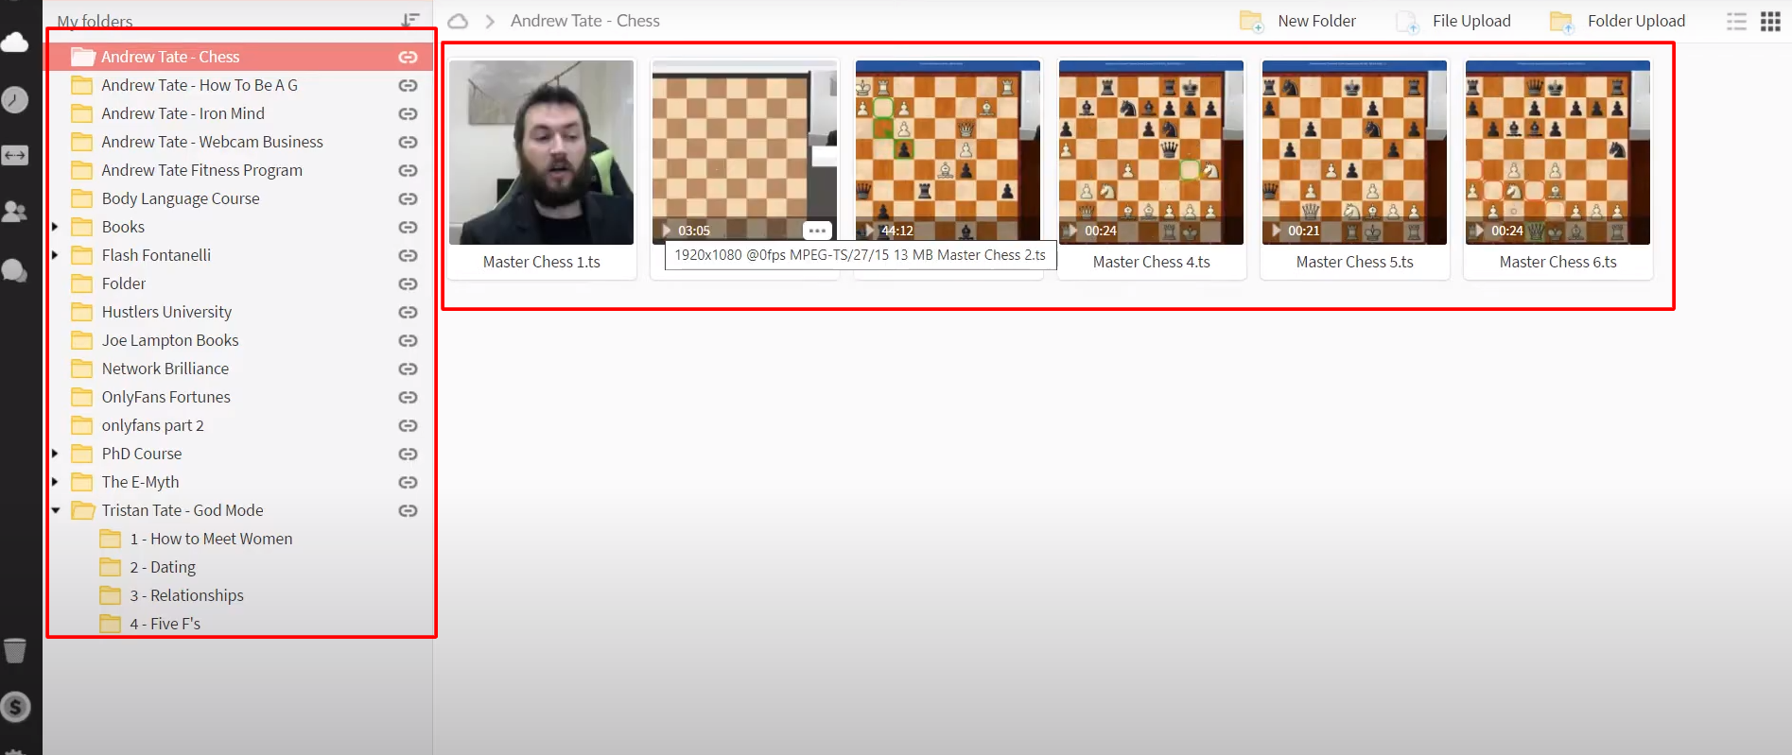Image resolution: width=1792 pixels, height=755 pixels.
Task: Switch to list view
Action: click(1736, 21)
